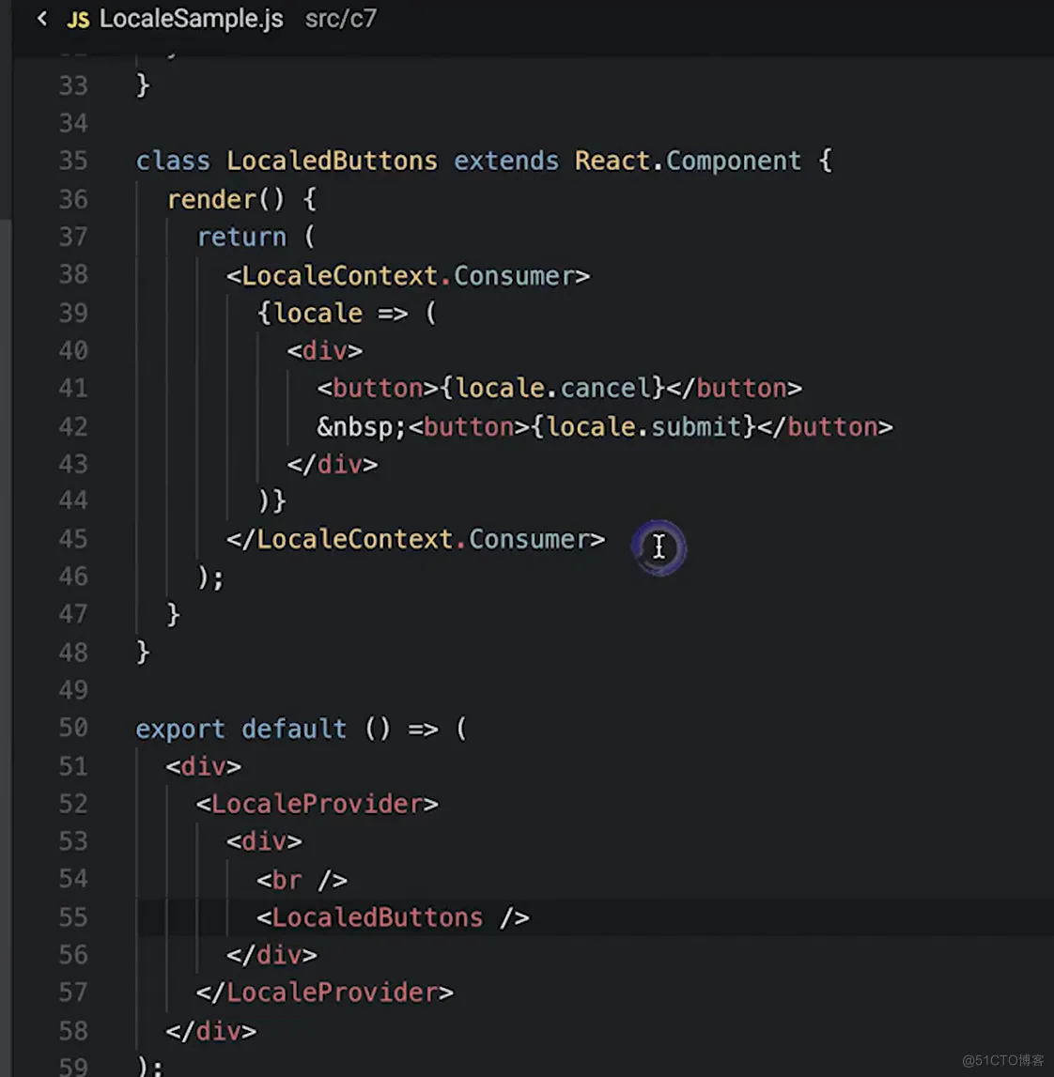
Task: Click the back chevron arrow in title bar
Action: coord(41,18)
